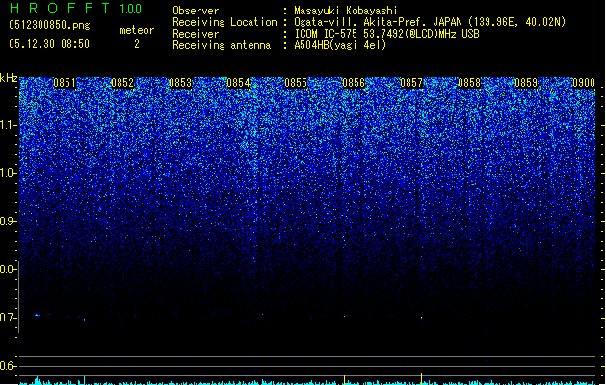Select the filename 0512300850.png
The height and width of the screenshot is (385, 606).
49,25
